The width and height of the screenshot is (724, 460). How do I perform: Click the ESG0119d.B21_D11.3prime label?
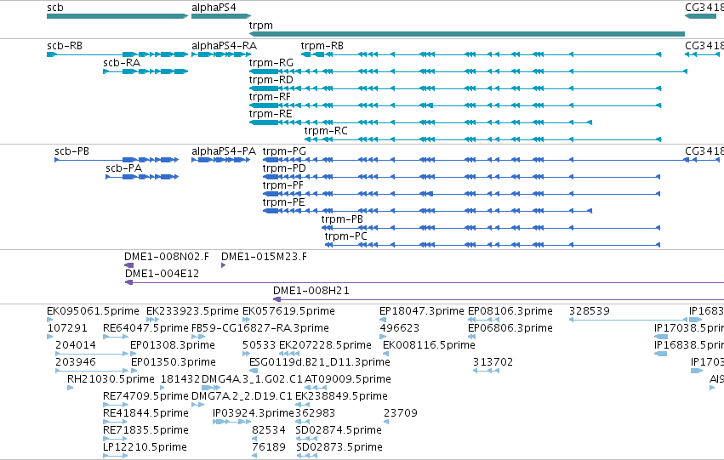coord(320,362)
